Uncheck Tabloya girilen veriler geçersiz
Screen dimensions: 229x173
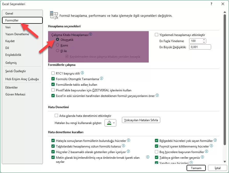coord(157,157)
